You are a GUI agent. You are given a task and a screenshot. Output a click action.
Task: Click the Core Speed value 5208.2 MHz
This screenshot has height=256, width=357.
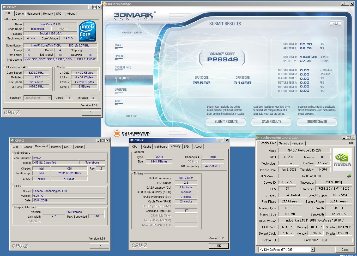pos(36,73)
